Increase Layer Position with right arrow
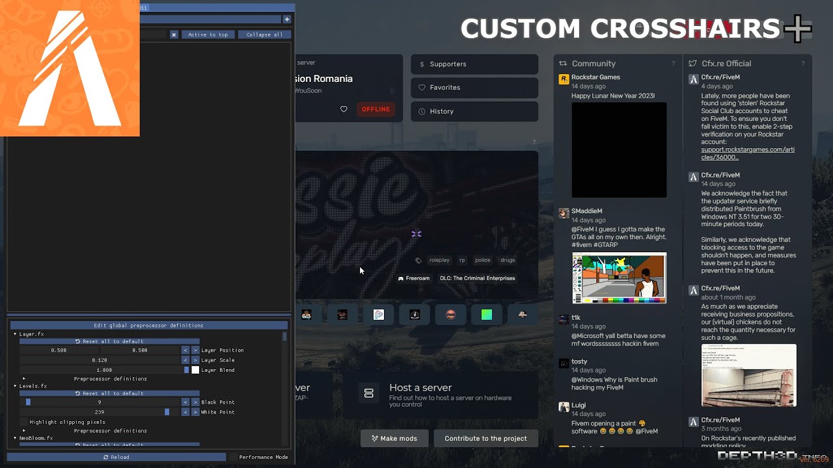The width and height of the screenshot is (833, 468). (x=195, y=350)
